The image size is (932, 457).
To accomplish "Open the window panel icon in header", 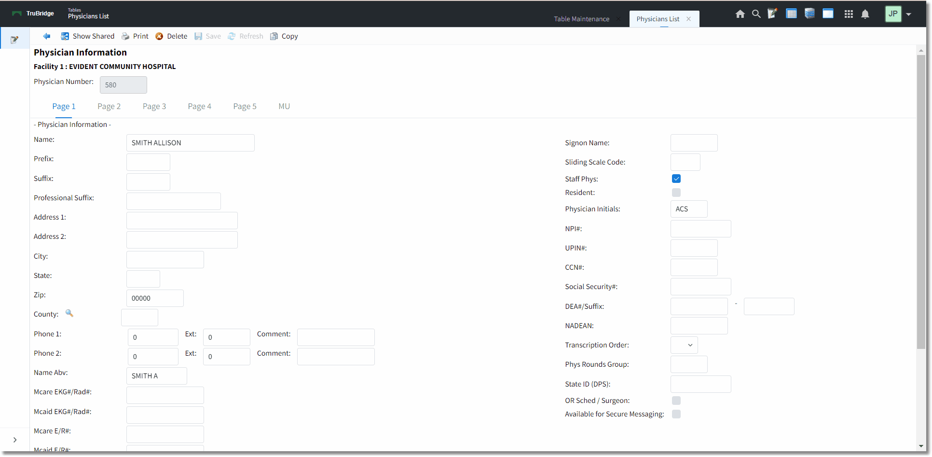I will point(828,14).
